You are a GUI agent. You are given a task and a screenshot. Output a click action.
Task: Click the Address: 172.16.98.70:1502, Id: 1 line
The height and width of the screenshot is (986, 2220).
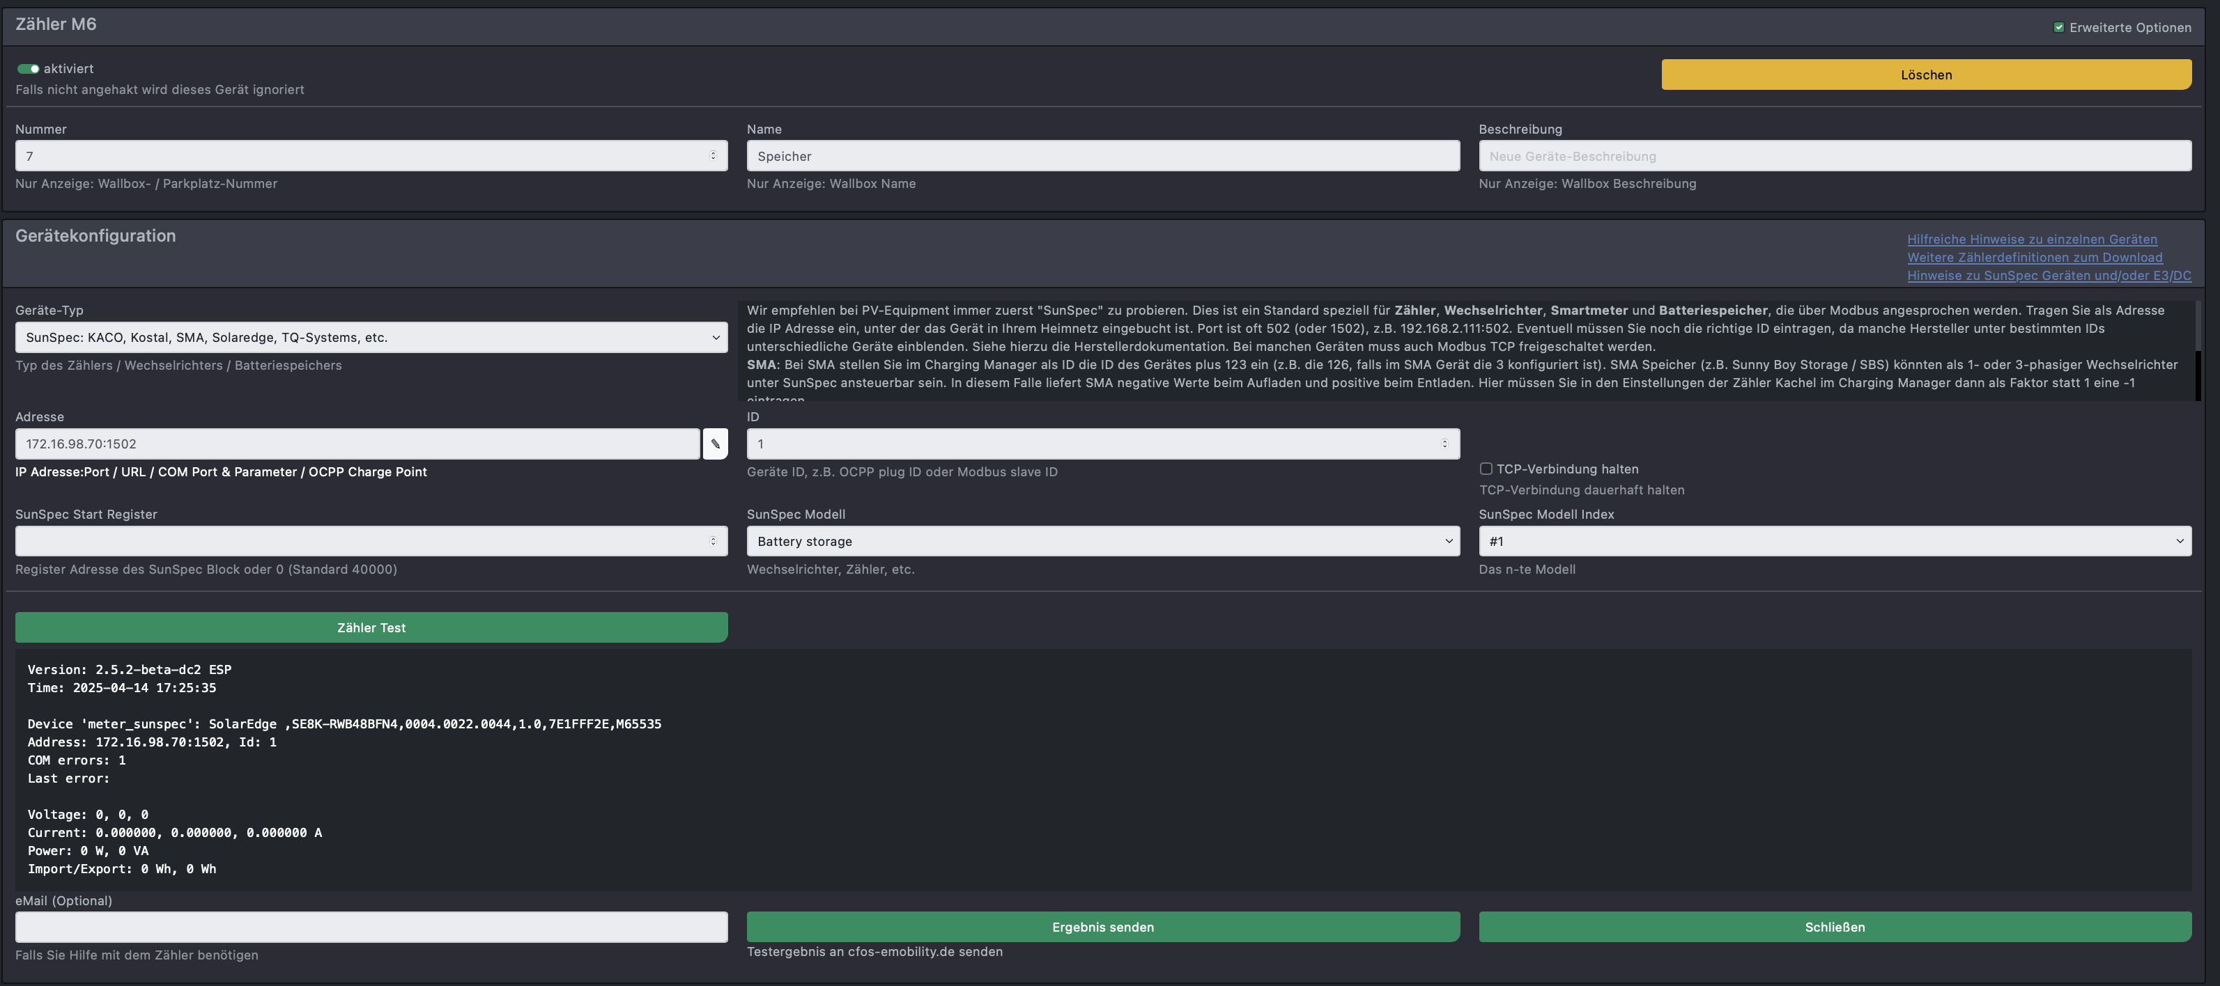pos(152,742)
